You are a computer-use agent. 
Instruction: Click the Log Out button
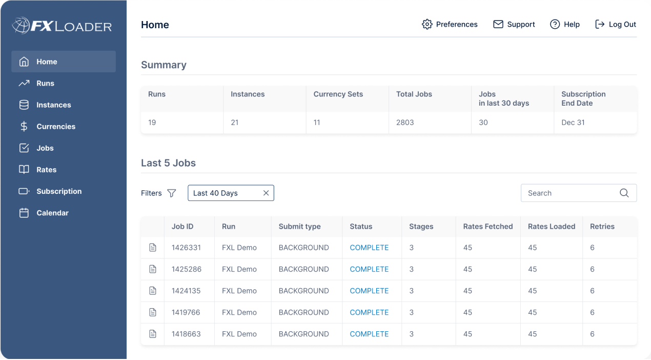(615, 24)
